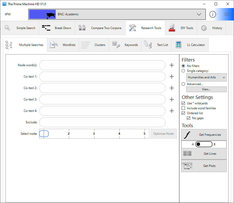Click the Multiple Searches magnifiers icon

(x=9, y=45)
